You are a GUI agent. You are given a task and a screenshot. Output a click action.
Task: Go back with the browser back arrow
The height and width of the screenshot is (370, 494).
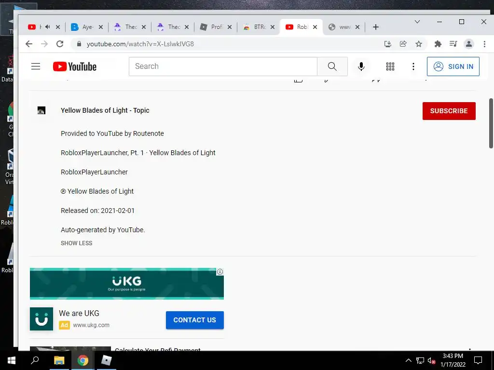(29, 44)
